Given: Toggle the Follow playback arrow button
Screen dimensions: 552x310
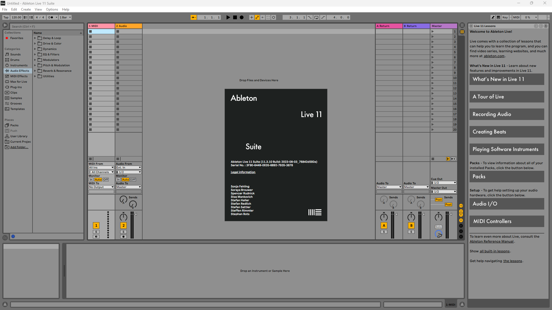Looking at the screenshot, I should coord(193,18).
